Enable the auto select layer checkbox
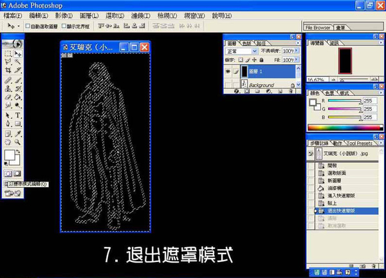 28,26
